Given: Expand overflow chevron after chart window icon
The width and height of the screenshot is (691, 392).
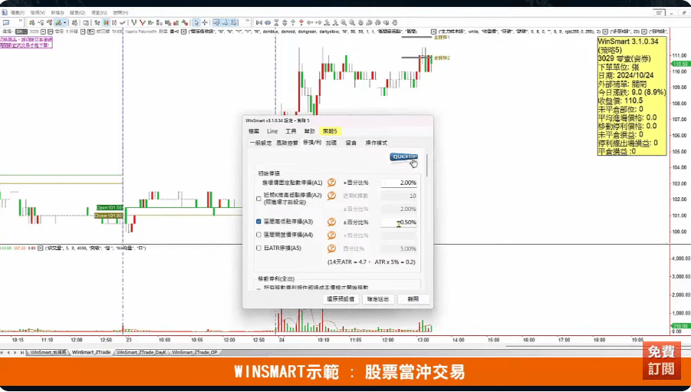Looking at the screenshot, I should pos(20,21).
